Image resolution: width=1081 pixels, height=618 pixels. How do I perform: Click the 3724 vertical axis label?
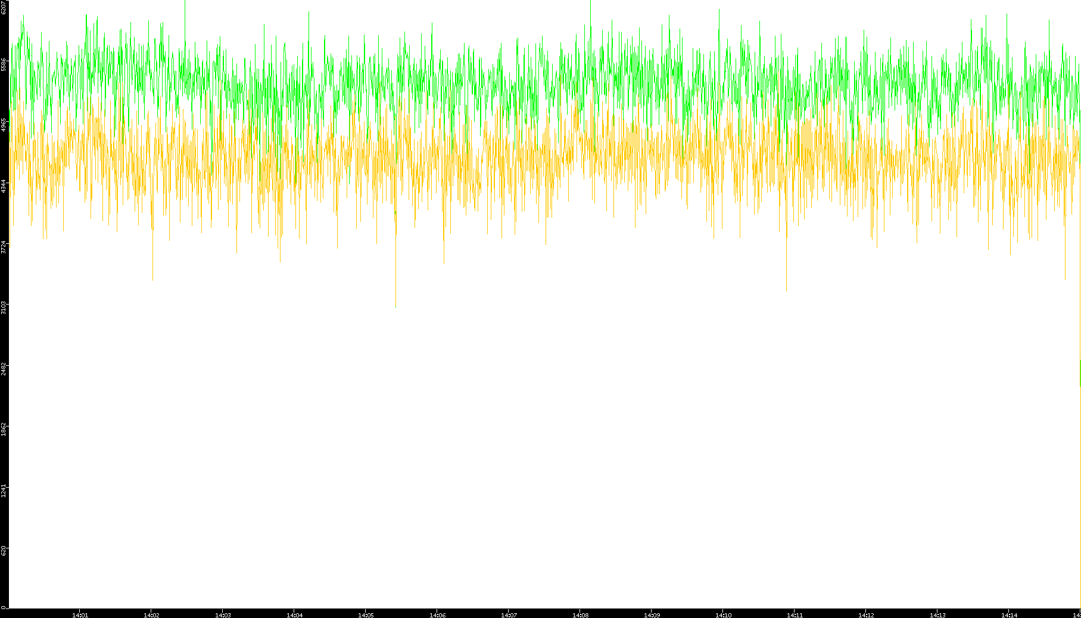click(x=4, y=247)
